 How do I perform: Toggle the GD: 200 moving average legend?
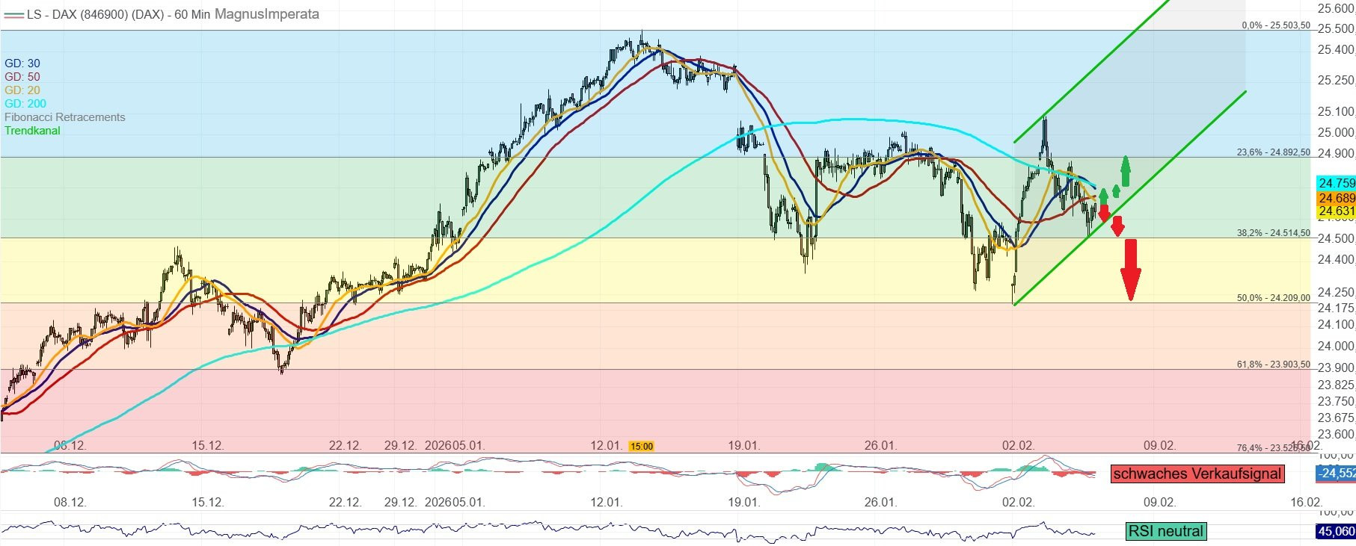point(25,104)
